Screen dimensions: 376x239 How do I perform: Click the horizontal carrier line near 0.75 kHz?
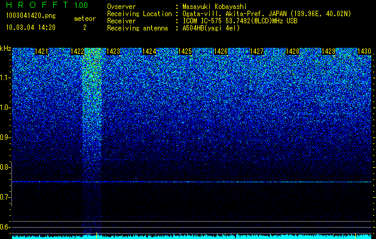coord(192,182)
